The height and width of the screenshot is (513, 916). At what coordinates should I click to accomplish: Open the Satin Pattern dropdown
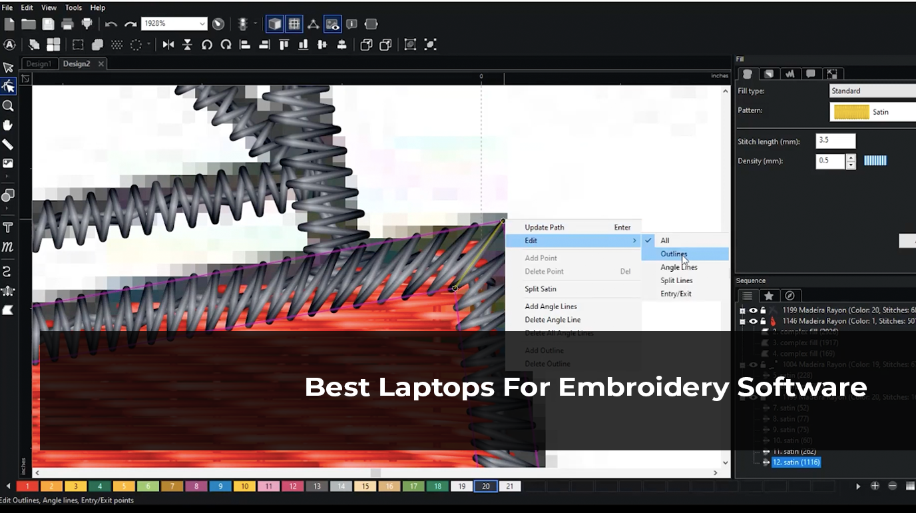tap(873, 112)
